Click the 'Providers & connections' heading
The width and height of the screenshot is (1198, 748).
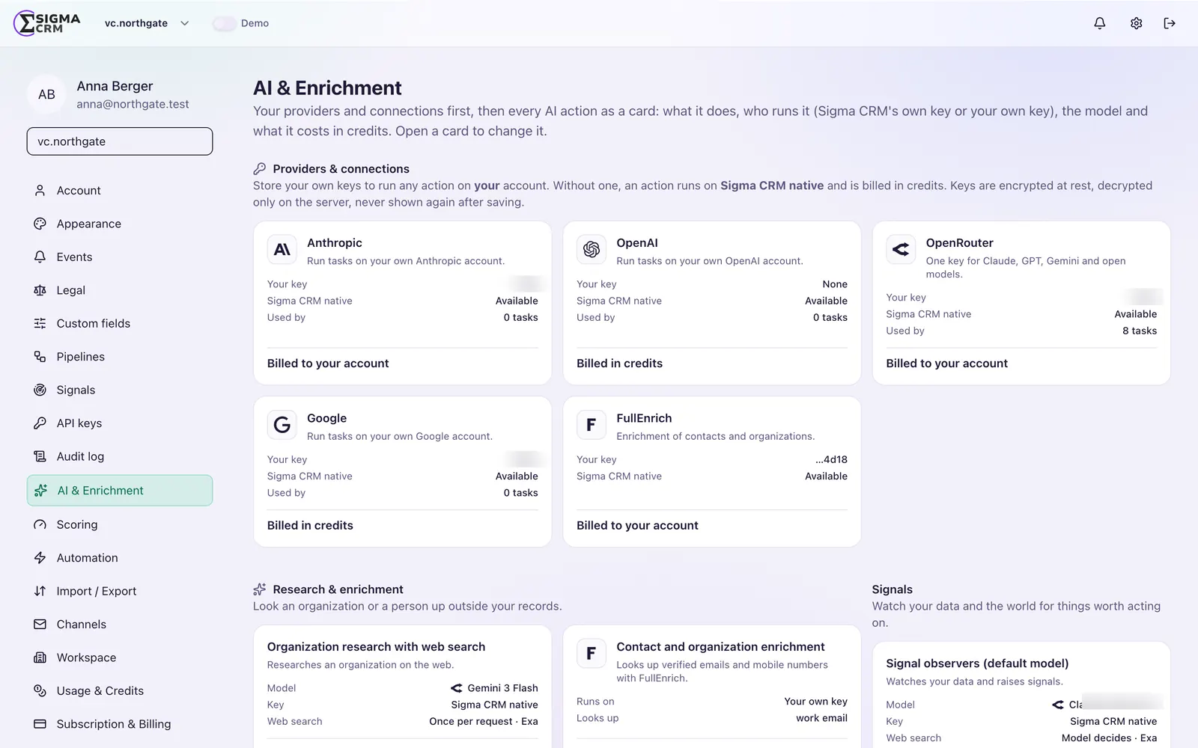coord(341,169)
